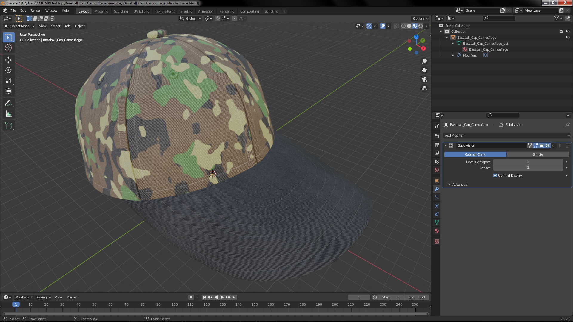Open the Texture properties tab
Image resolution: width=573 pixels, height=322 pixels.
coord(437,241)
